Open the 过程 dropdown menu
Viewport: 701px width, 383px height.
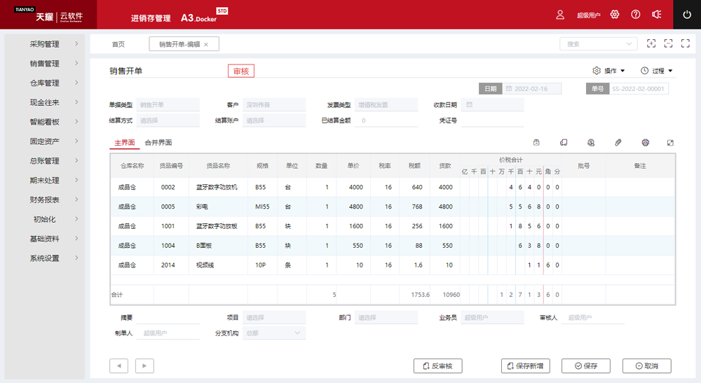pyautogui.click(x=657, y=71)
